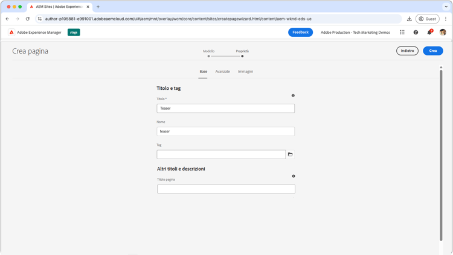Open Chrome three-dot menu
Image resolution: width=453 pixels, height=255 pixels.
pos(446,19)
